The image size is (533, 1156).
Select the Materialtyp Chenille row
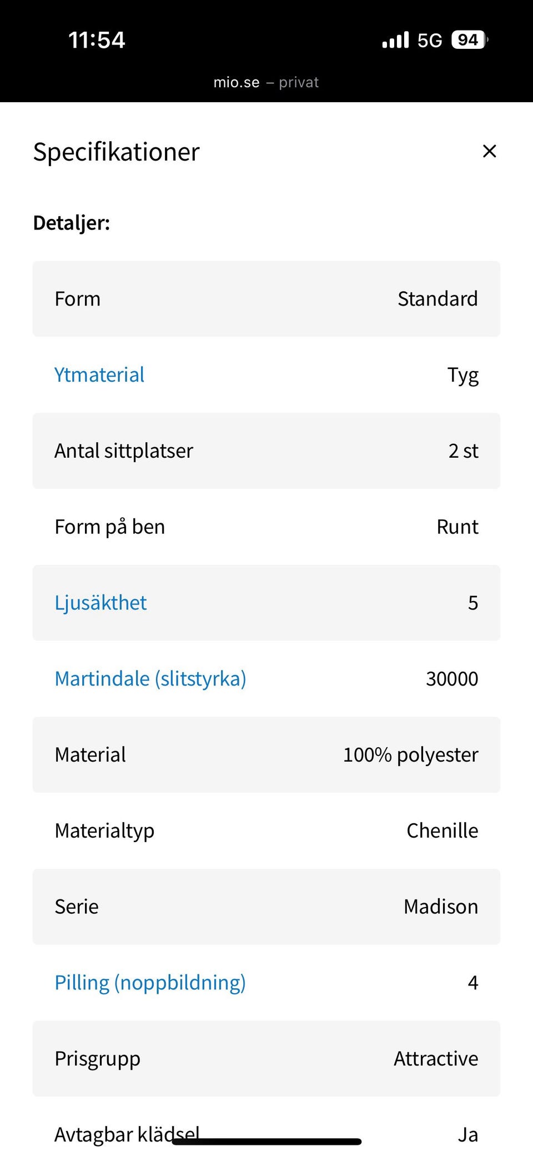266,831
